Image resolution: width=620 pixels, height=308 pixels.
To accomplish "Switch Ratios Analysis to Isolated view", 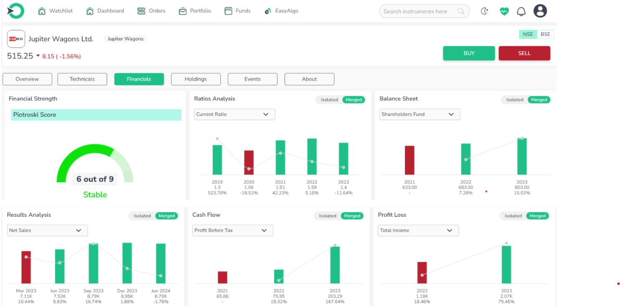I will click(x=329, y=100).
